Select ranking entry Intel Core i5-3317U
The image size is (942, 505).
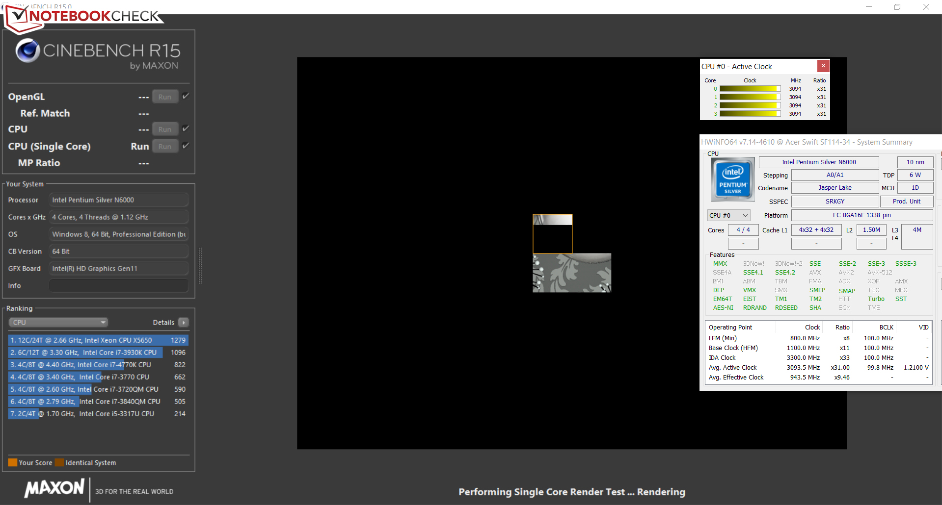[x=98, y=413]
